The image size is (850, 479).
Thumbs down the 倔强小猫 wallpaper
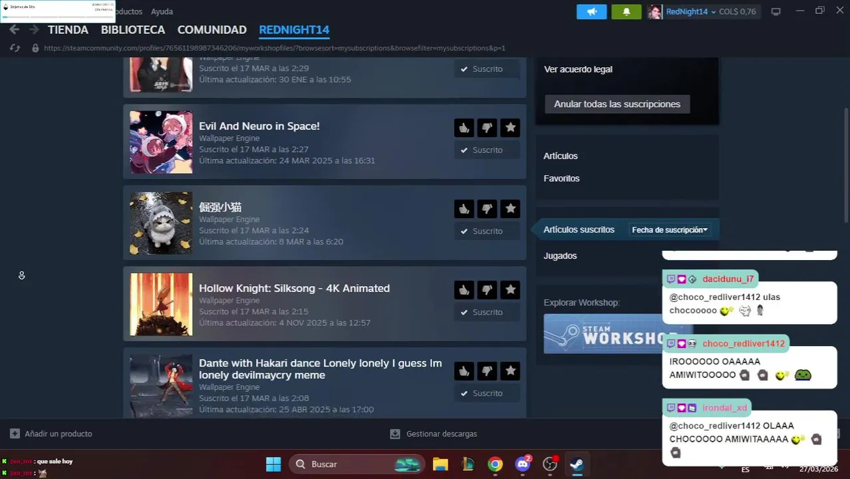[x=487, y=209]
